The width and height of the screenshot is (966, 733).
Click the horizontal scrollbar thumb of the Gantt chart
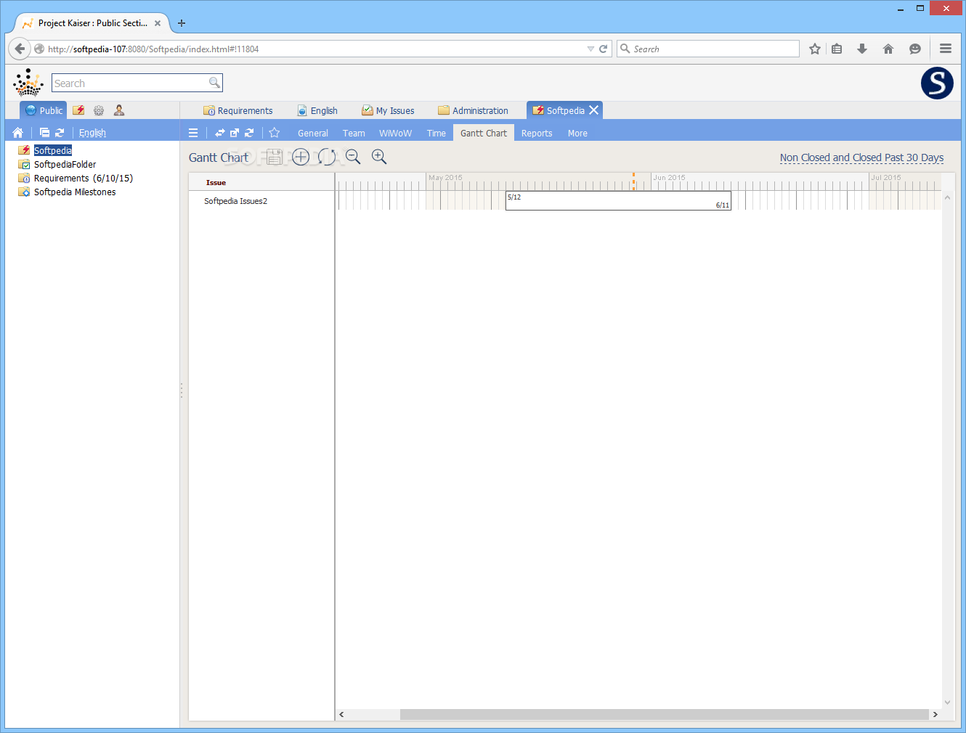point(664,715)
